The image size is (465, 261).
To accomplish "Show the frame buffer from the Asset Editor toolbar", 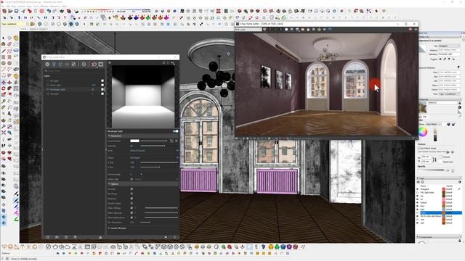I will [101, 65].
